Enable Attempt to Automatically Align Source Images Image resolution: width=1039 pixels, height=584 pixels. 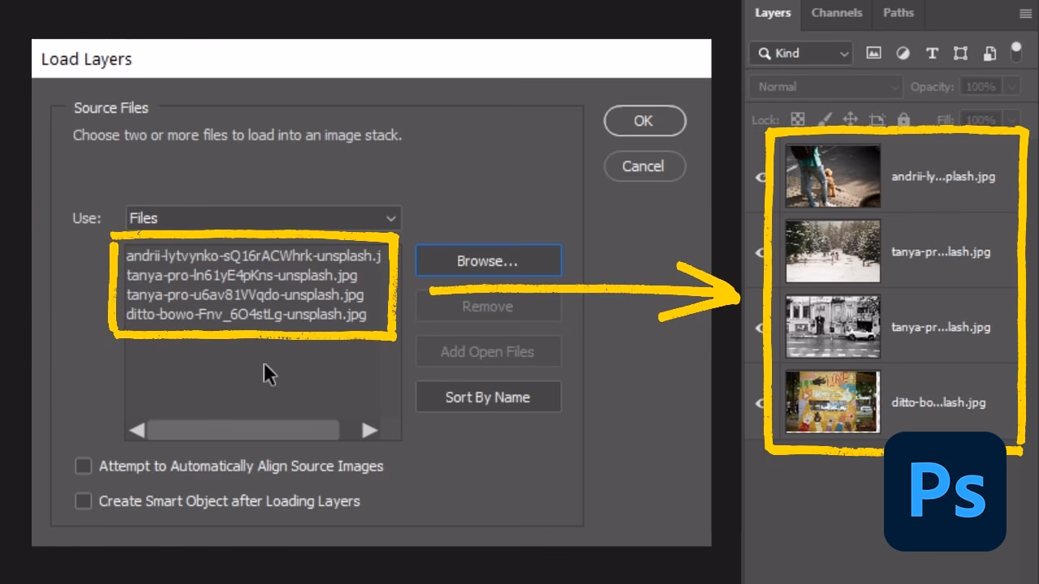point(83,466)
